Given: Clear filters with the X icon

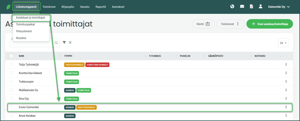Looking at the screenshot, I should point(70,42).
